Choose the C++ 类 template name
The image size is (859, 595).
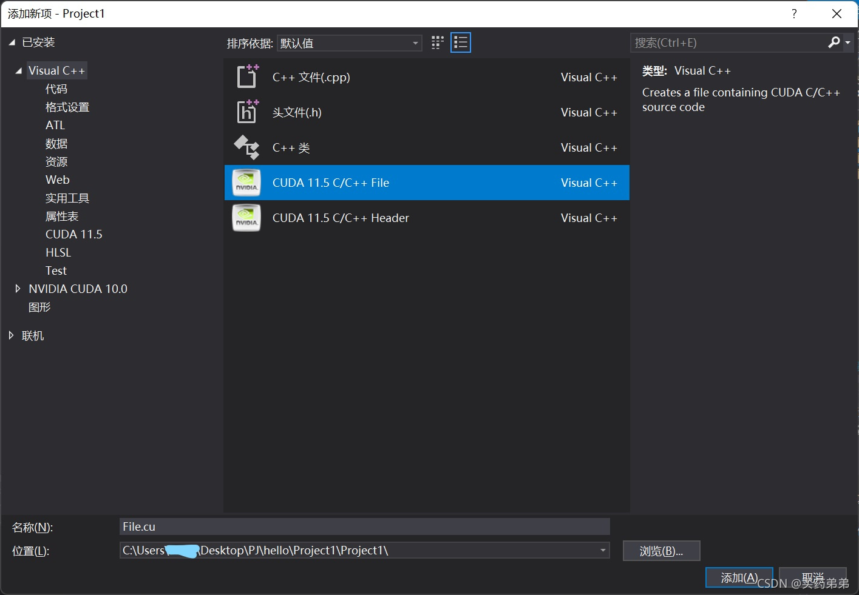click(291, 148)
